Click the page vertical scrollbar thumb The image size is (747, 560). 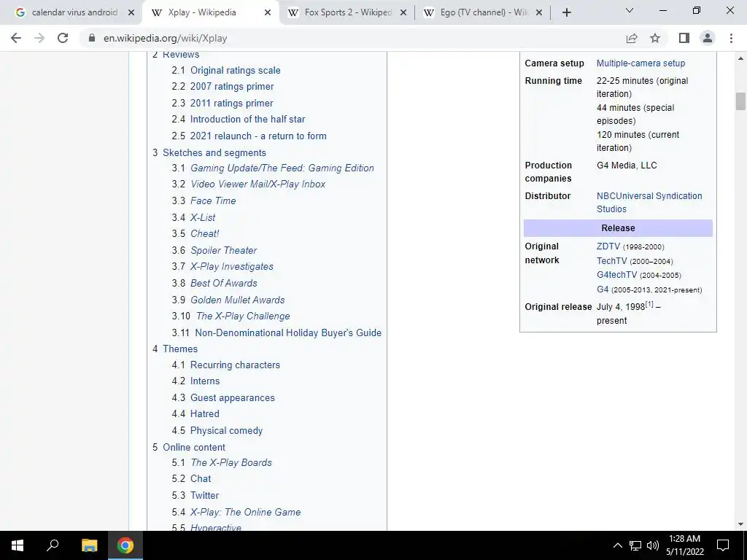[x=740, y=101]
